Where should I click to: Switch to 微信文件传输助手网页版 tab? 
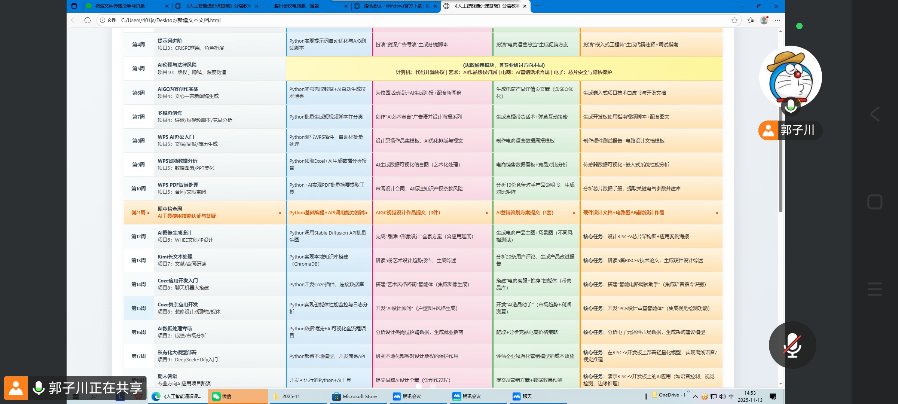tap(120, 6)
